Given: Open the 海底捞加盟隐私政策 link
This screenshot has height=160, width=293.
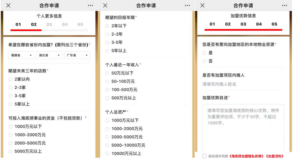Looking at the screenshot, I should (x=247, y=156).
